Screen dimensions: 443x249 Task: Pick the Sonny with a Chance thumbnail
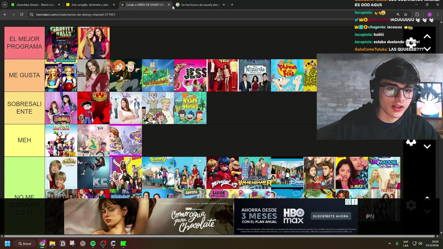pos(158,173)
